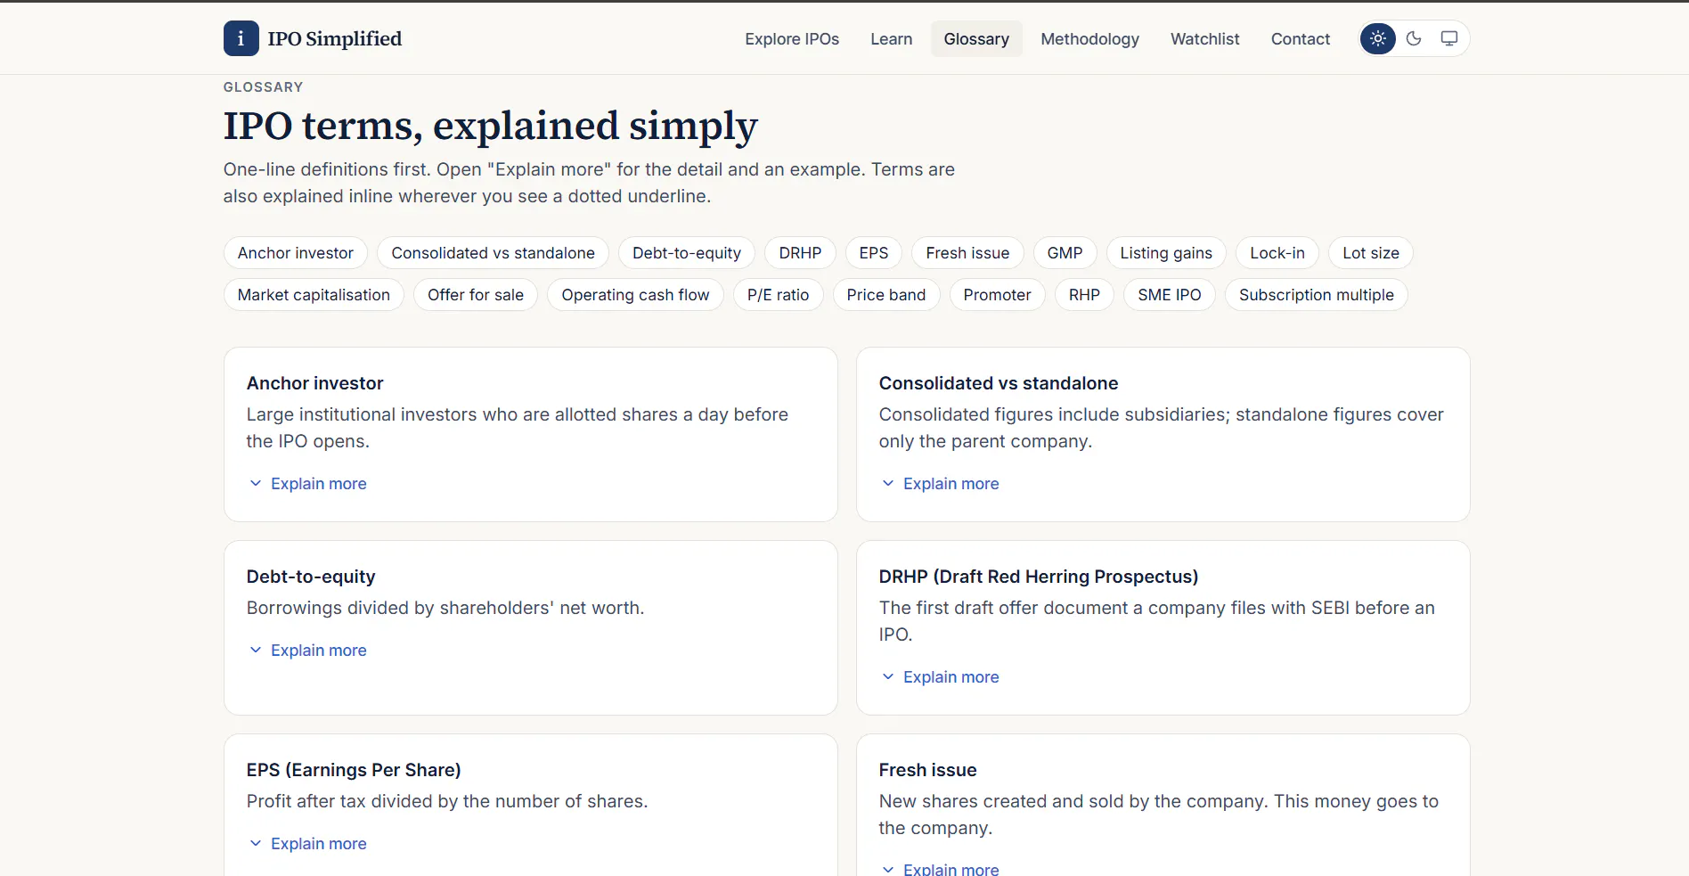Select the SME IPO chip
Image resolution: width=1689 pixels, height=876 pixels.
[1169, 295]
